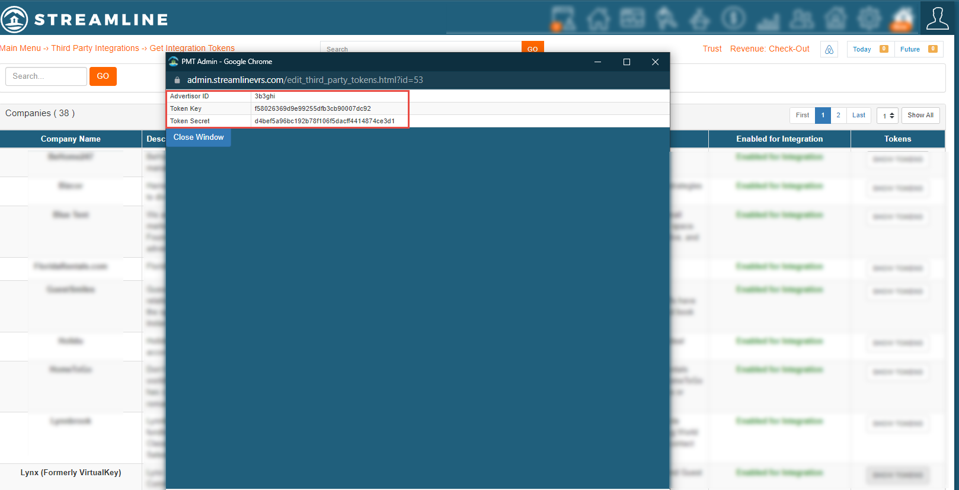
Task: Click the Companies ( 38 ) heading
Action: coord(40,113)
